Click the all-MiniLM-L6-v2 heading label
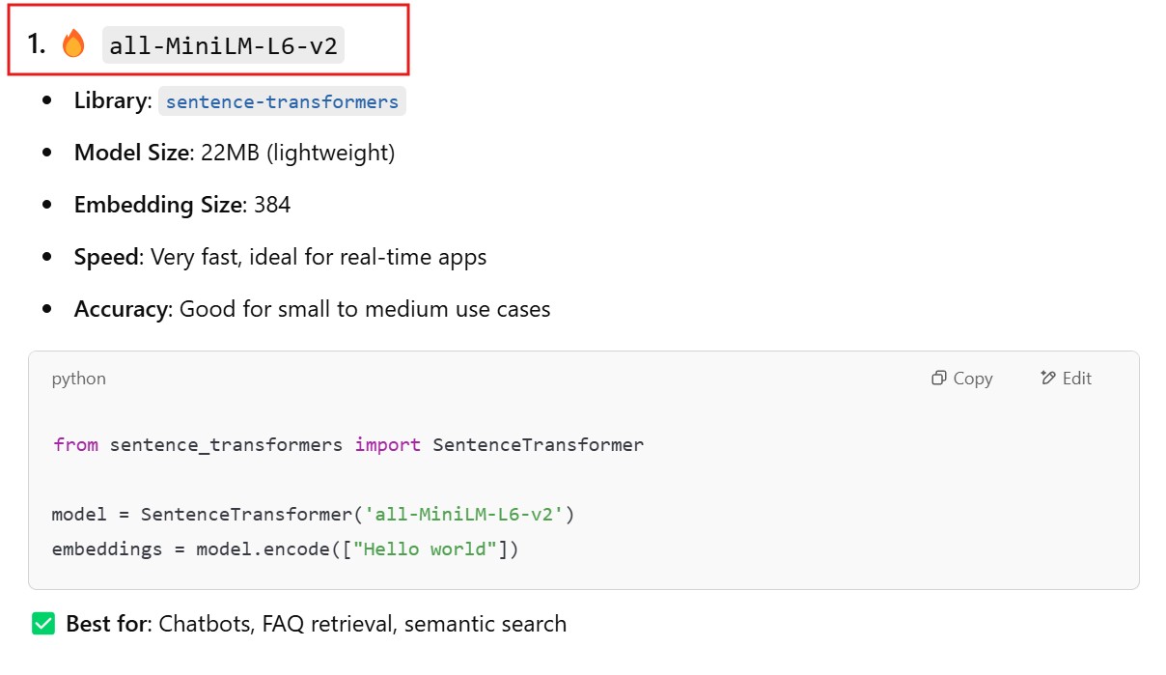 223,45
